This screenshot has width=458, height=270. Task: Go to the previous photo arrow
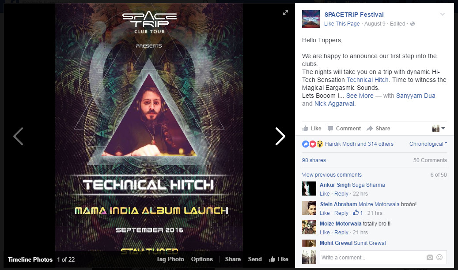pyautogui.click(x=18, y=136)
